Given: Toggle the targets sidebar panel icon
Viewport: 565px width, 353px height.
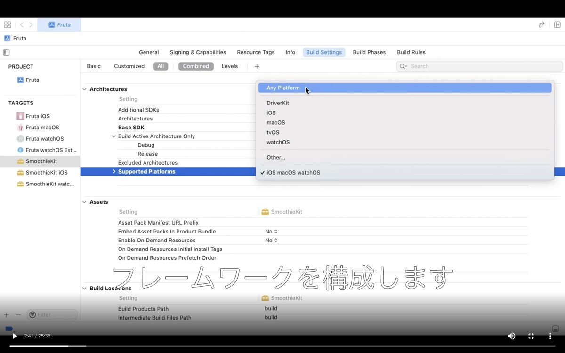Looking at the screenshot, I should pyautogui.click(x=6, y=52).
